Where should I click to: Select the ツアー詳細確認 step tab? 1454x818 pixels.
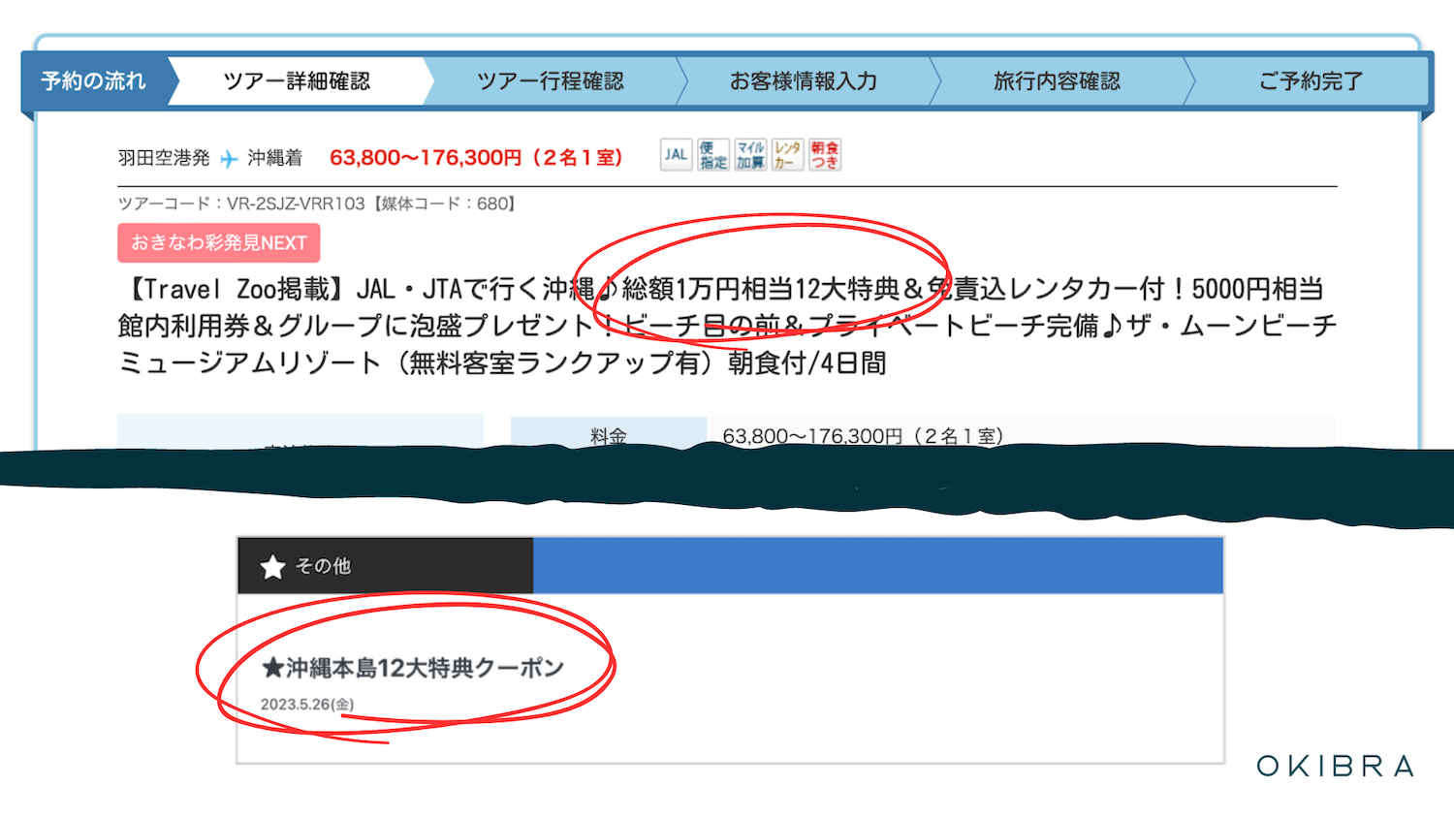pyautogui.click(x=297, y=81)
